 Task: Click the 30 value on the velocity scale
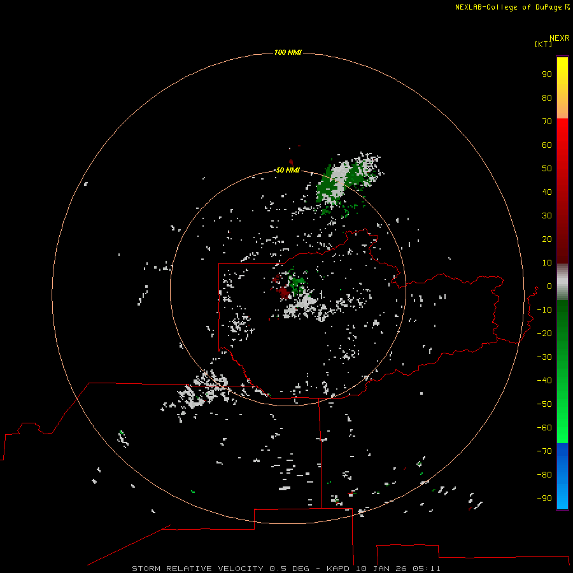(547, 216)
